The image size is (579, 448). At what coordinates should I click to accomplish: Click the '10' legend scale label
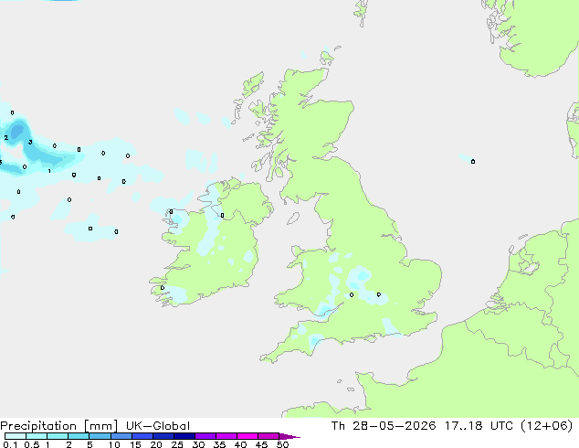pos(114,444)
